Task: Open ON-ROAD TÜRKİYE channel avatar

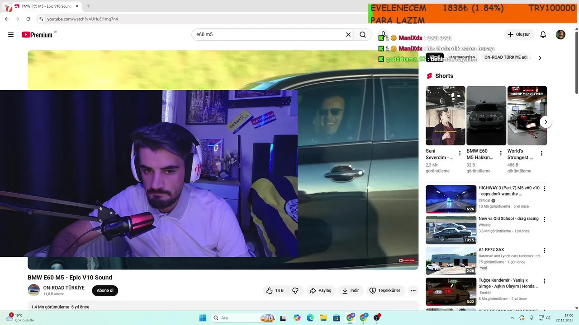Action: tap(33, 290)
